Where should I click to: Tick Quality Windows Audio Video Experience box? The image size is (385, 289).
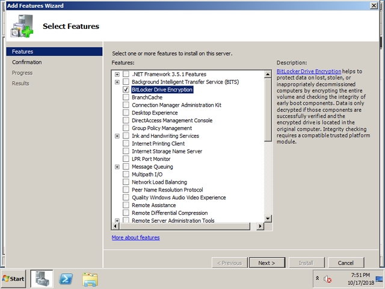tap(126, 197)
